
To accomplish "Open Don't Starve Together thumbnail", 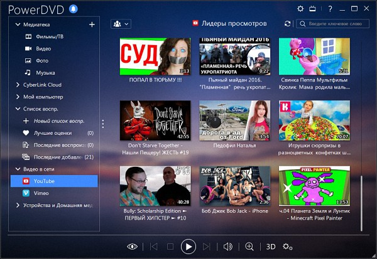I will click(155, 120).
